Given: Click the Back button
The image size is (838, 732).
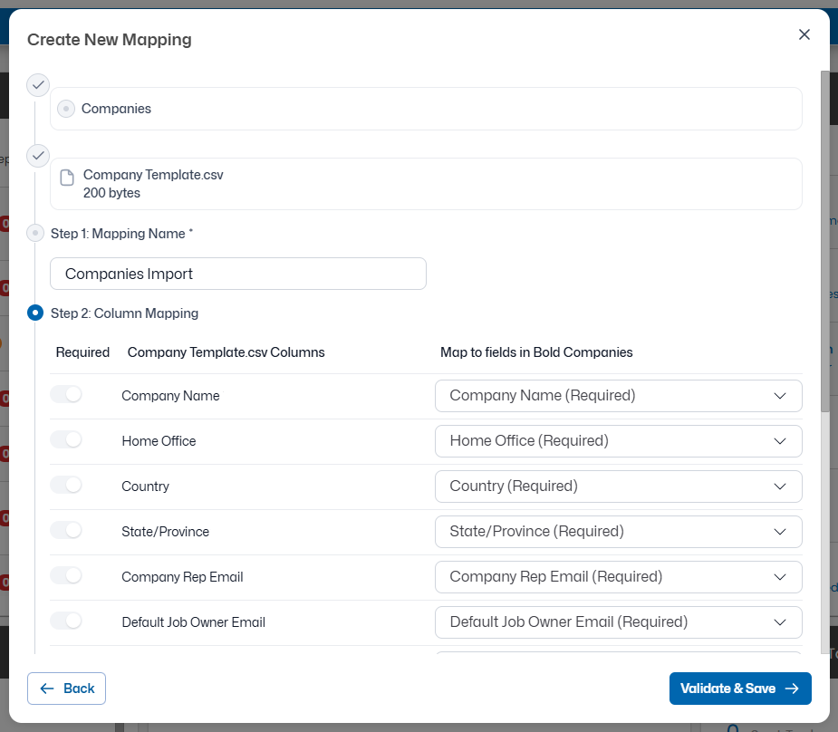Looking at the screenshot, I should click(x=66, y=689).
